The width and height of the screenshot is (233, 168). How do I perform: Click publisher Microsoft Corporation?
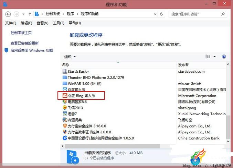pos(197,96)
